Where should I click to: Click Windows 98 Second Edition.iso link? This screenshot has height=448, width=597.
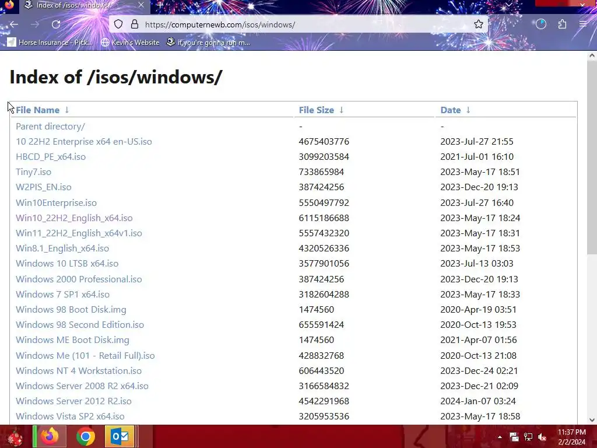(x=80, y=325)
